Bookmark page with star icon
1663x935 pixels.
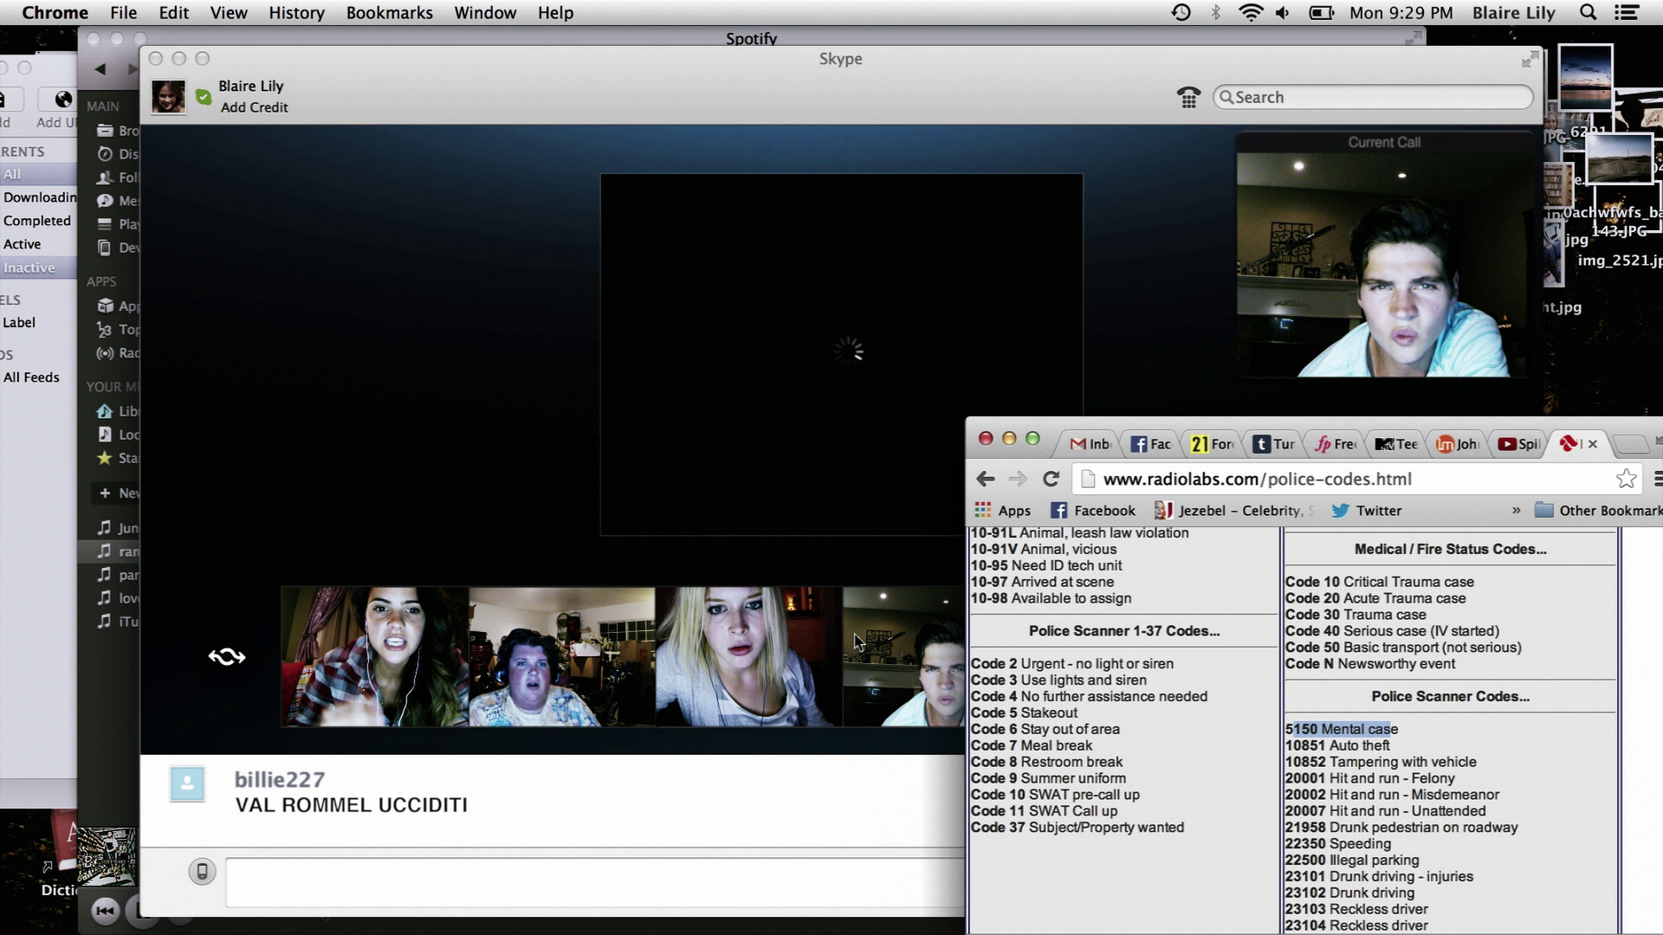coord(1626,479)
